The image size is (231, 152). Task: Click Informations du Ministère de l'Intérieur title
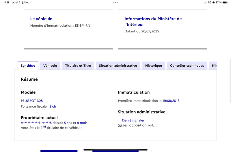coord(153,21)
